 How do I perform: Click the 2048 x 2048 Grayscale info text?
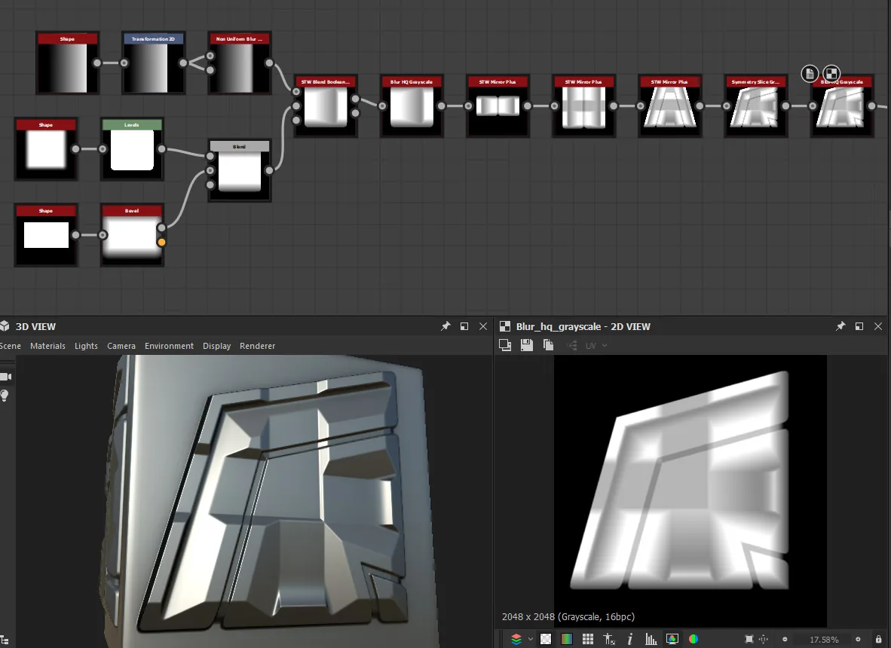pos(568,617)
